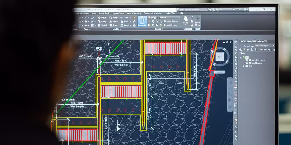This screenshot has height=145, width=291.
Task: Toggle layer freeze sun icon in layer dropdown
Action: coord(152,18)
